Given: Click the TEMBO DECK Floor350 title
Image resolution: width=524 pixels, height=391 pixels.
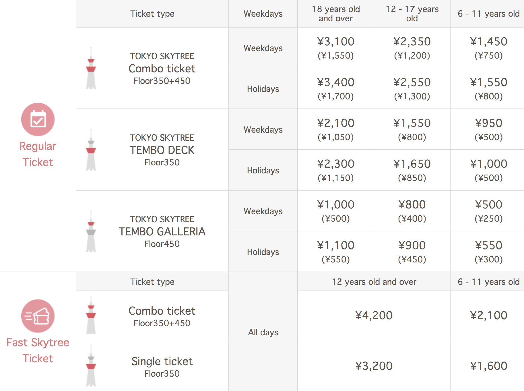Looking at the screenshot, I should 162,150.
